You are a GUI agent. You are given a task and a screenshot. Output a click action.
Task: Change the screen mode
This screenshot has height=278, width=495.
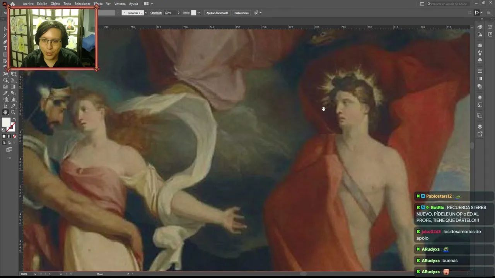coord(9,149)
